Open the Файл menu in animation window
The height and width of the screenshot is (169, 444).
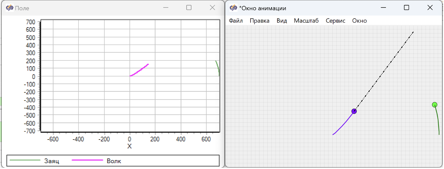click(236, 21)
